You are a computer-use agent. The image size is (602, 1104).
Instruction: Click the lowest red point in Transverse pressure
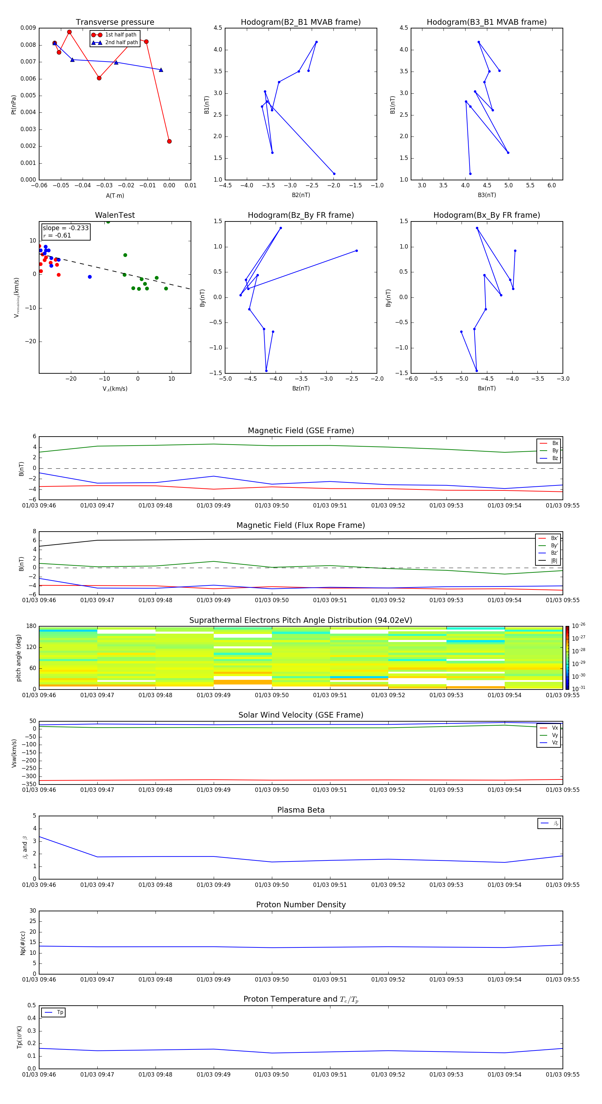[169, 142]
